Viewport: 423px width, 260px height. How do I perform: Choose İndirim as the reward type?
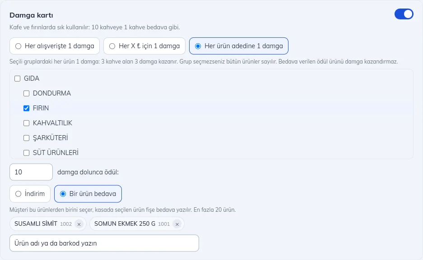(x=30, y=194)
